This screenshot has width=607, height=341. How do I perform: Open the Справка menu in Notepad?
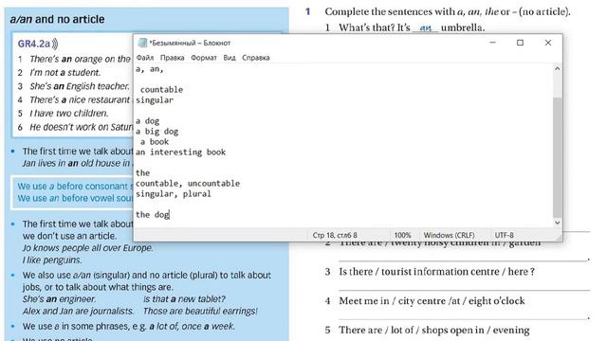[x=256, y=58]
